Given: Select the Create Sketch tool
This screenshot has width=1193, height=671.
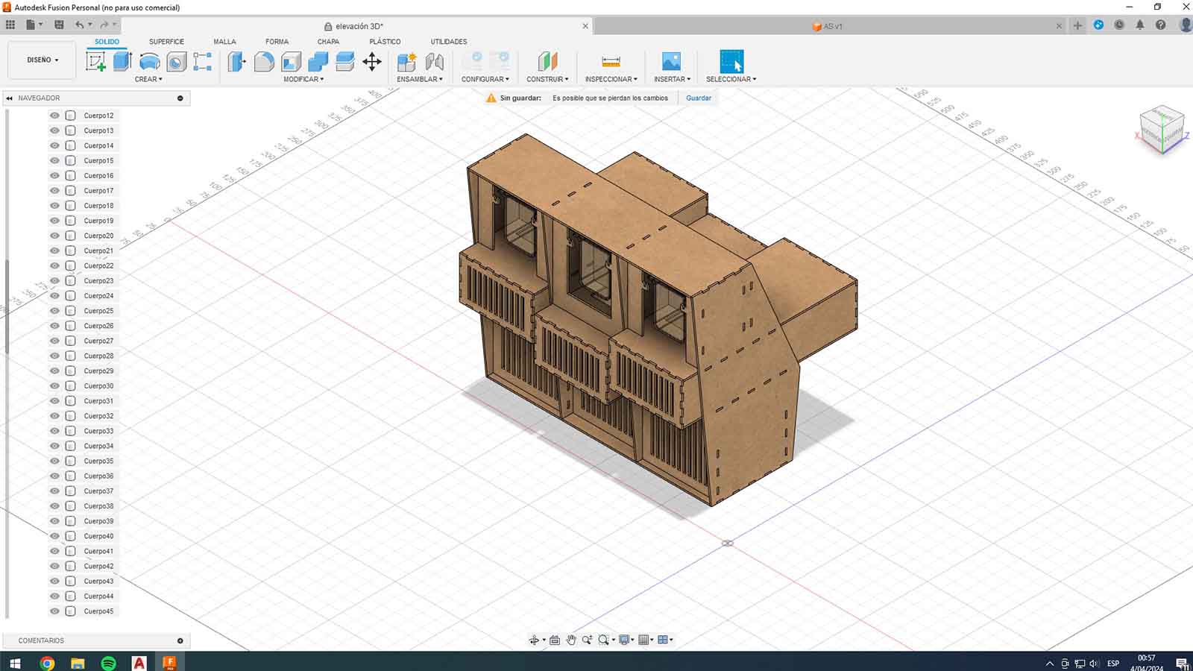Looking at the screenshot, I should (95, 61).
